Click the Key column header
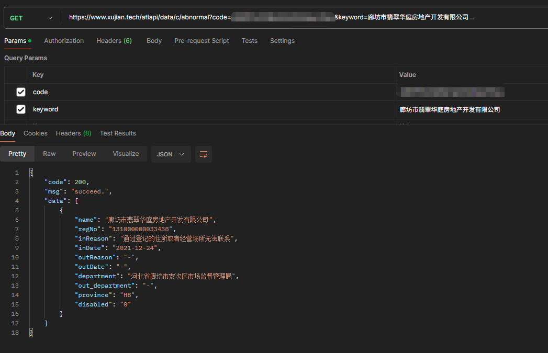The height and width of the screenshot is (353, 548). 38,75
